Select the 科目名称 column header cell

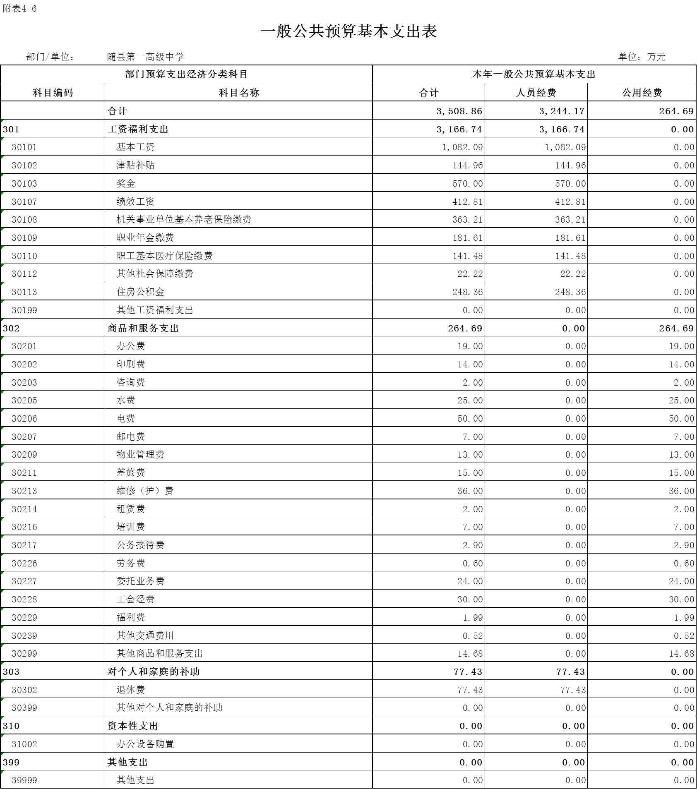[239, 92]
